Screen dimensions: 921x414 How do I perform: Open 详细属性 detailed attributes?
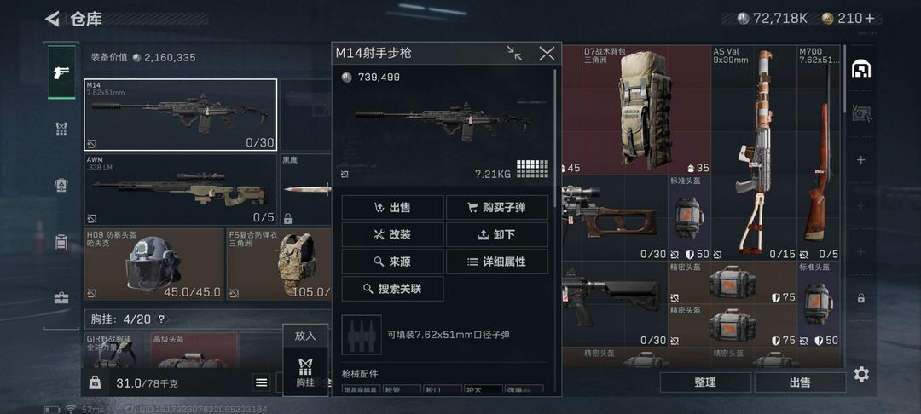click(x=497, y=262)
